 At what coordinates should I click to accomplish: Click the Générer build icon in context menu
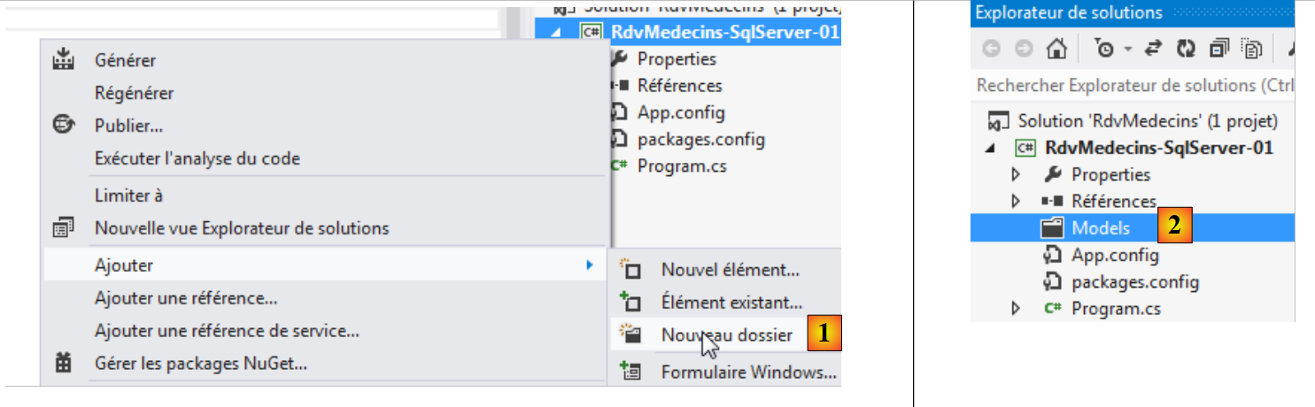[64, 60]
